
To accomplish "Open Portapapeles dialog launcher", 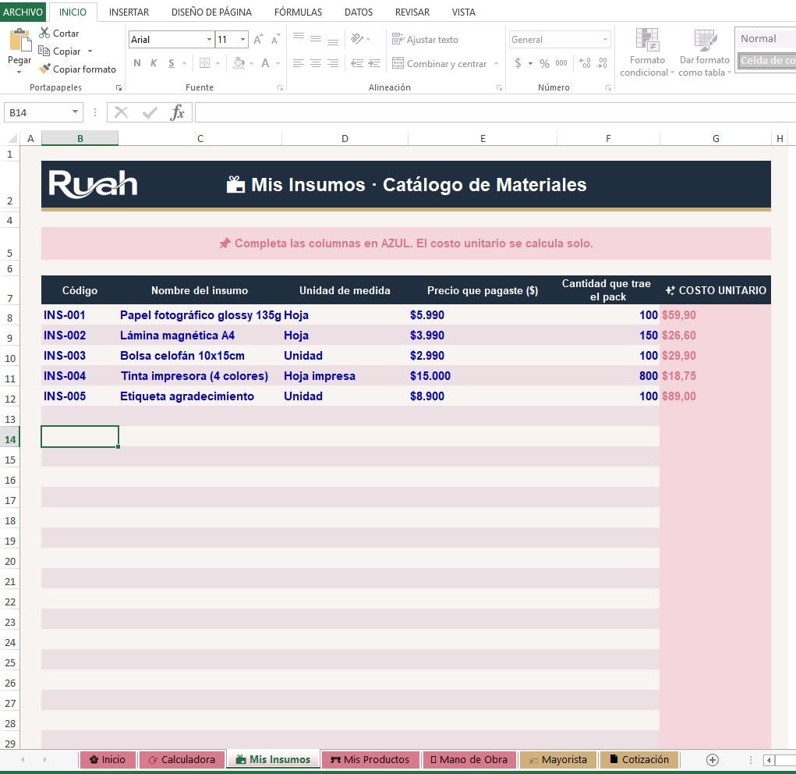I will point(119,88).
